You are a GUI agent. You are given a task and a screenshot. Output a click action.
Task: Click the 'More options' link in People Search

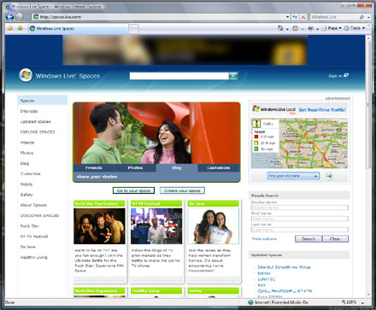(264, 239)
